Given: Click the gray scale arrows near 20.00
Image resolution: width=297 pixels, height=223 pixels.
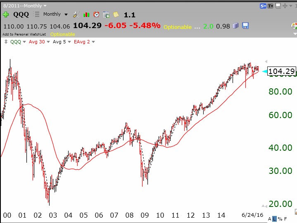Looking at the screenshot, I should click(264, 206).
